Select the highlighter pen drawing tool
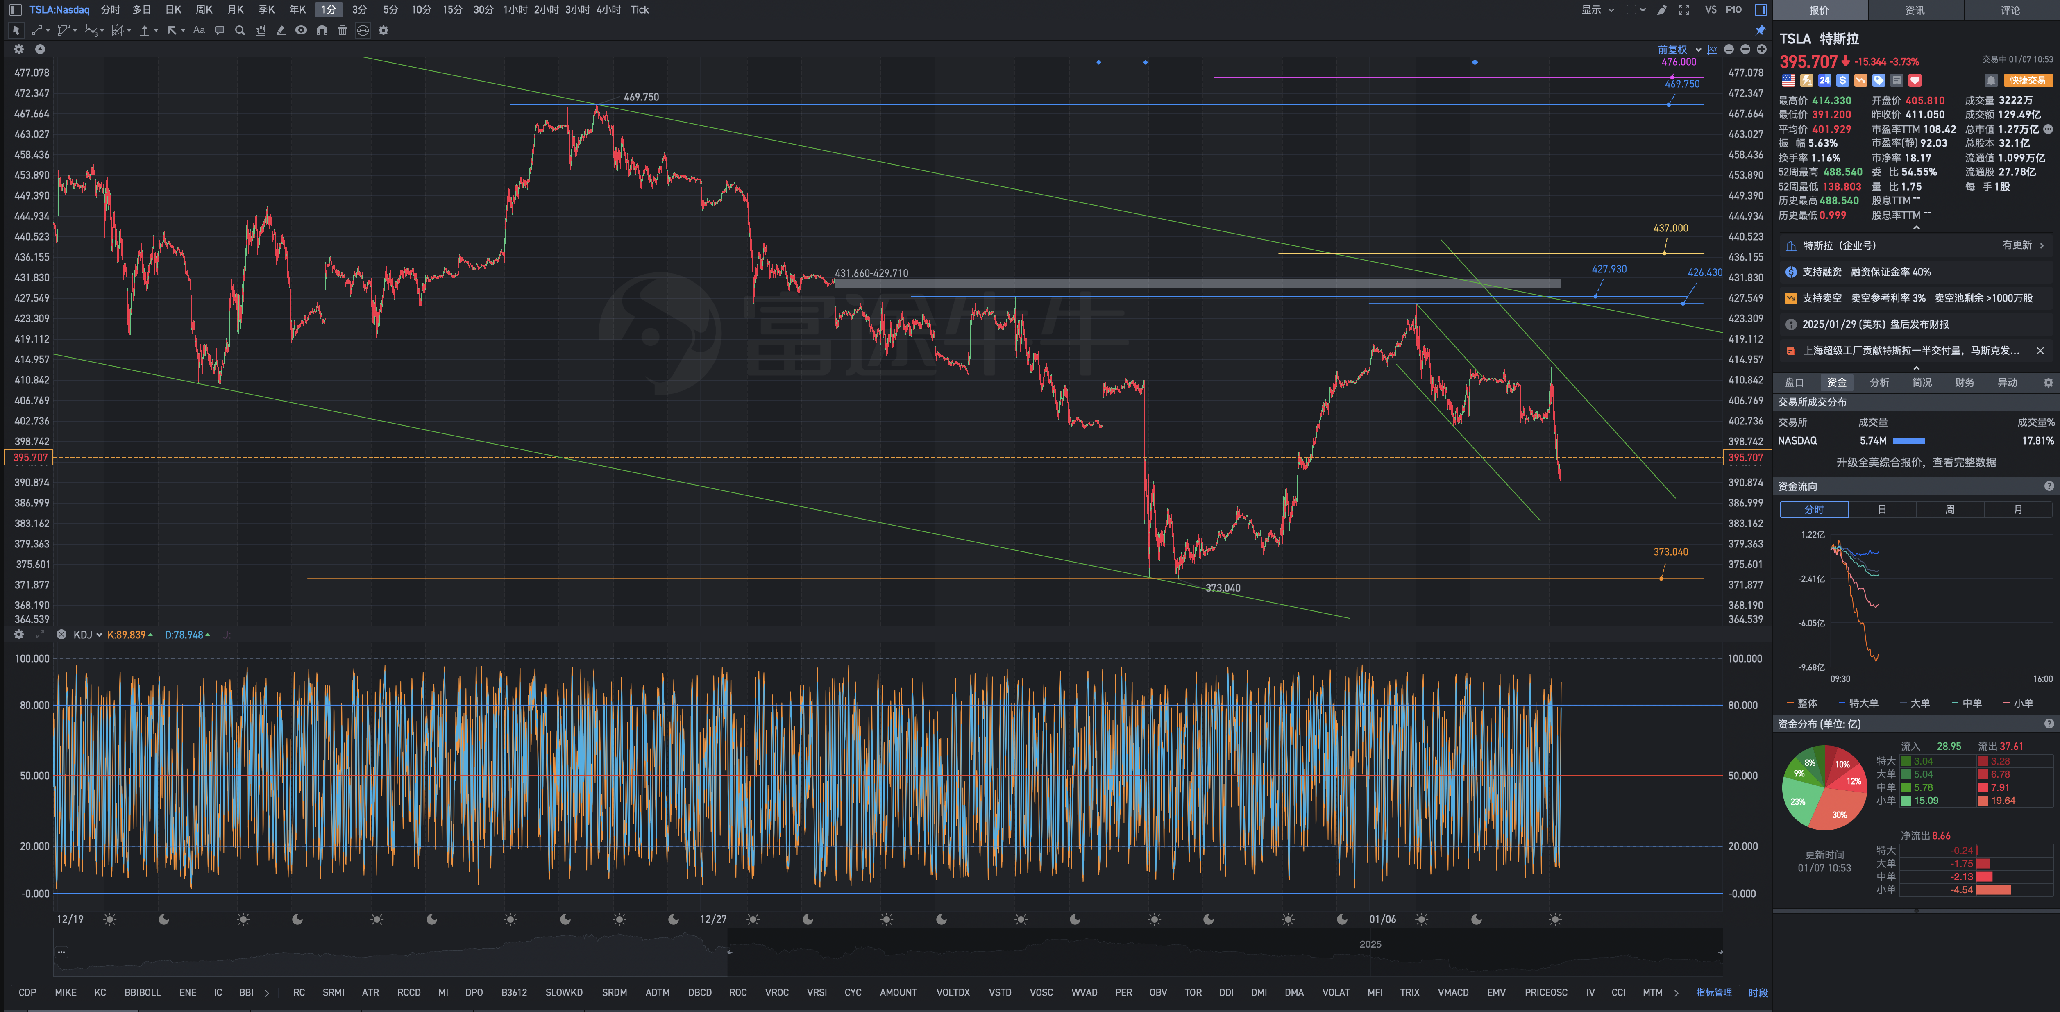The width and height of the screenshot is (2060, 1012). click(x=281, y=30)
